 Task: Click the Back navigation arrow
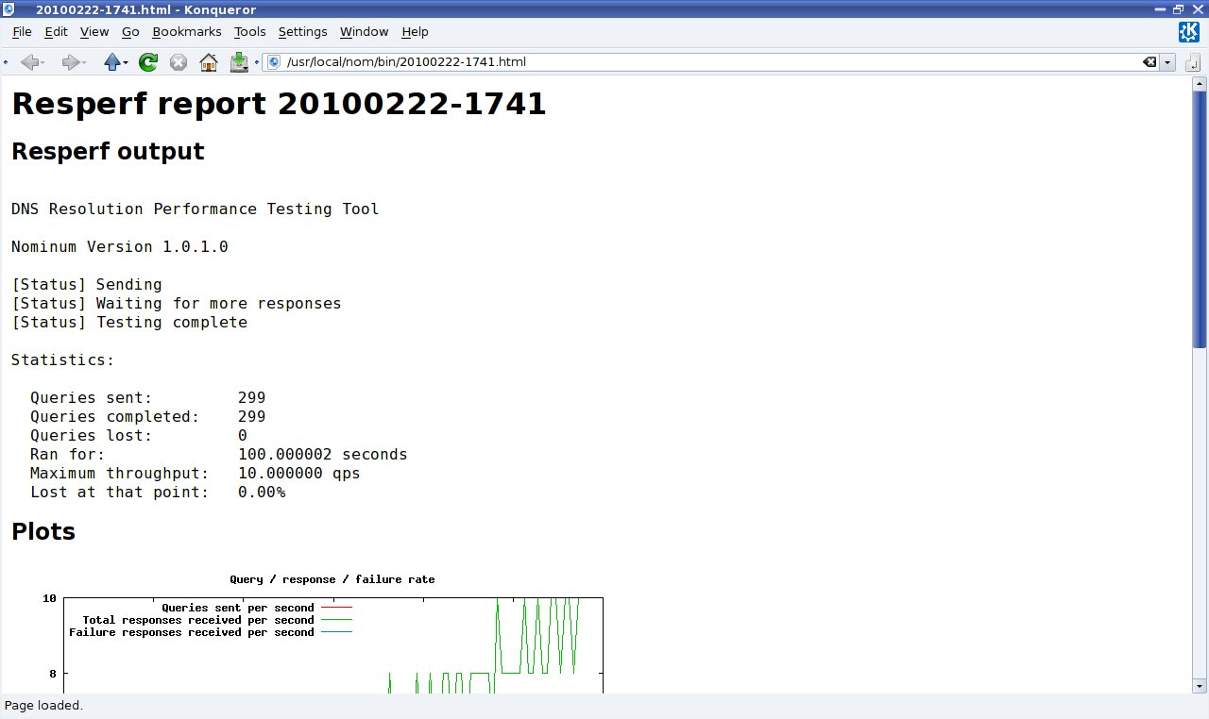click(29, 62)
